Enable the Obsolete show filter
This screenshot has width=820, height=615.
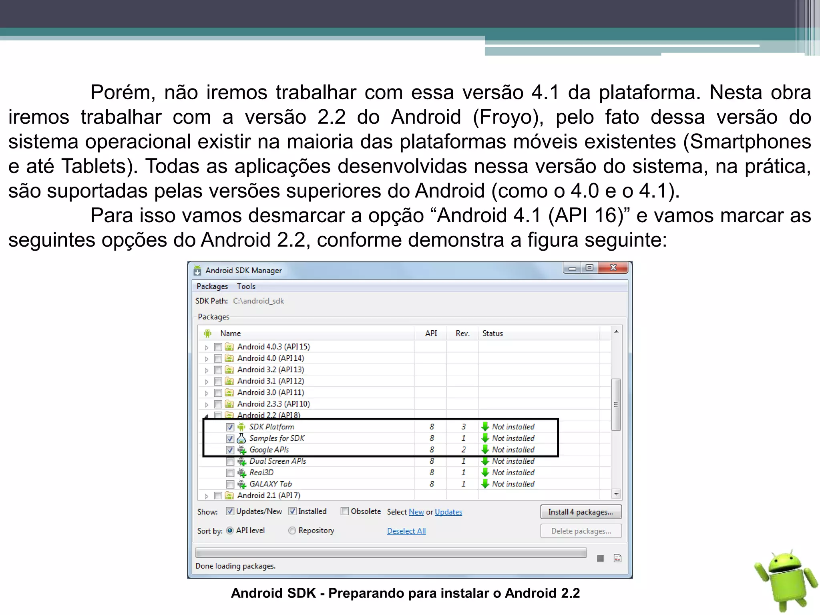(x=344, y=511)
